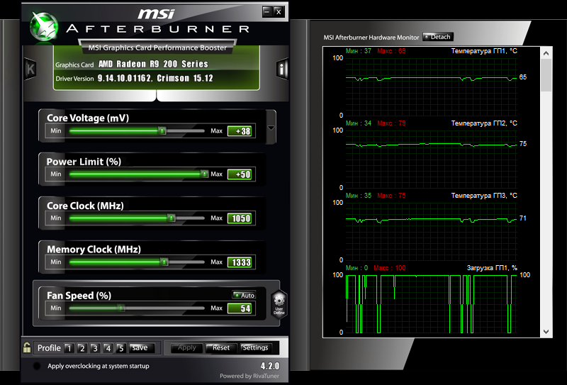Select profile slot 5
The width and height of the screenshot is (567, 385).
coord(121,348)
